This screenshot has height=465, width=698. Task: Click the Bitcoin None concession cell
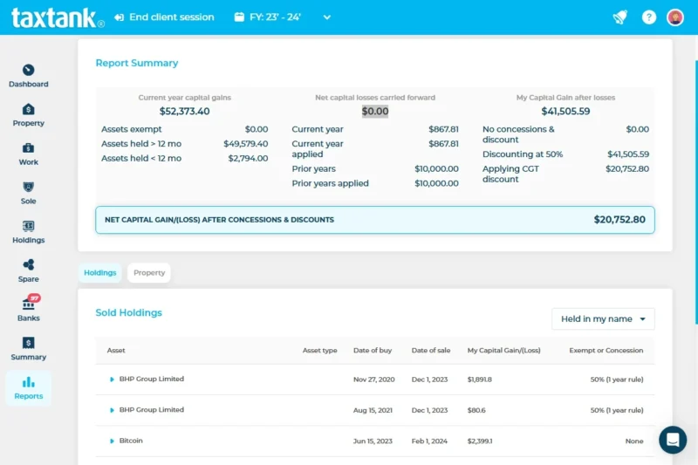634,441
